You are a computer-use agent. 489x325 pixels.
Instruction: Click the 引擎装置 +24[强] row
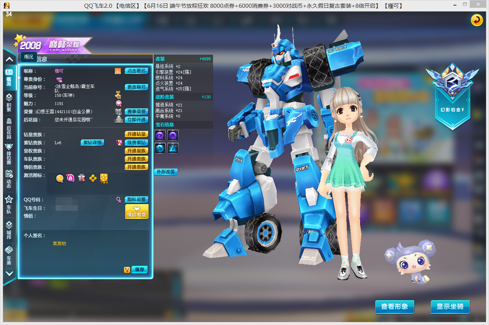[x=173, y=72]
